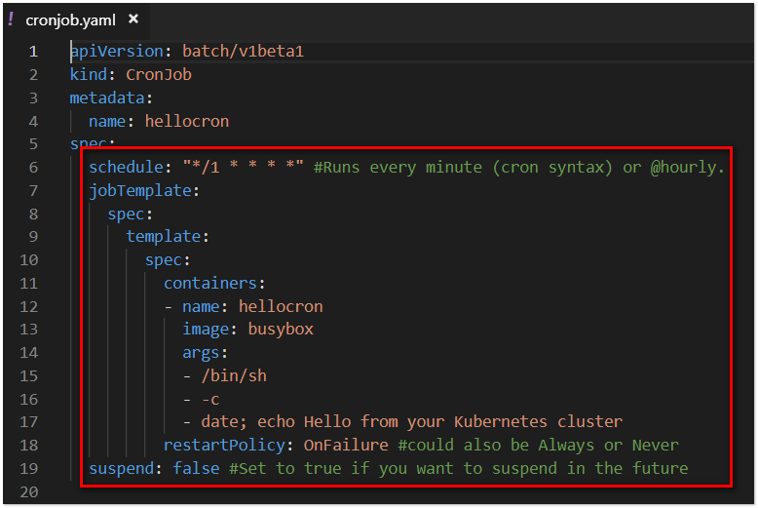Click the schedule key on line 6

click(x=127, y=168)
